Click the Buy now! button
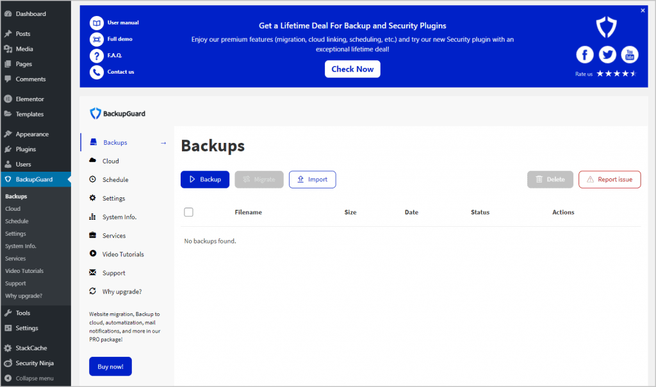The image size is (656, 387). coord(110,366)
